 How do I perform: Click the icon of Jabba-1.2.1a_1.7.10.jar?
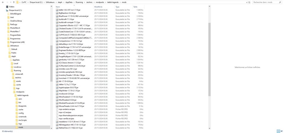point(57,84)
